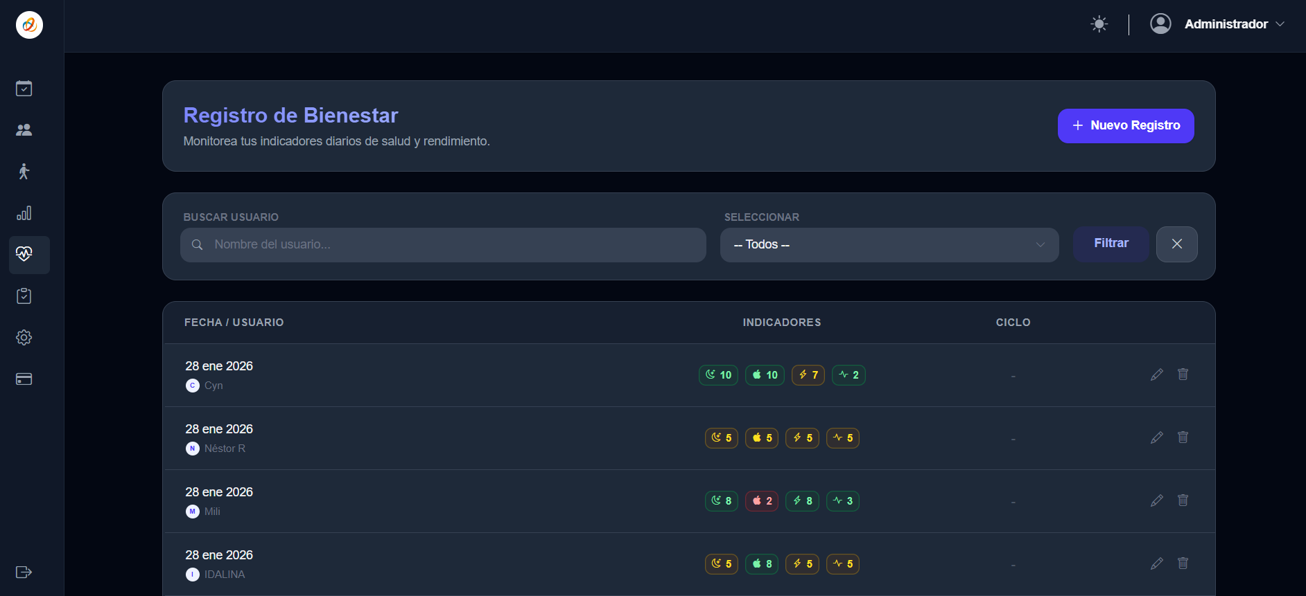Edit Mili's wellness record

1156,500
